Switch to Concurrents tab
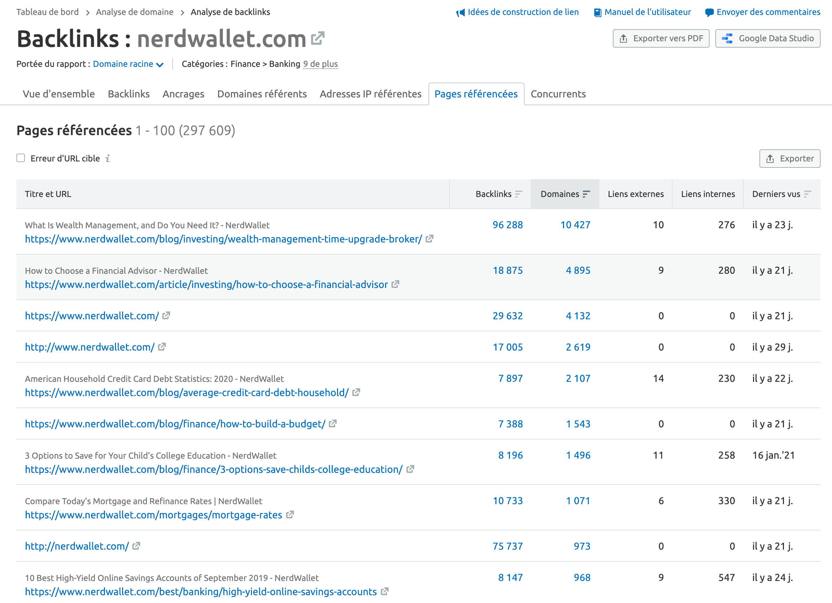The width and height of the screenshot is (832, 603). (558, 94)
